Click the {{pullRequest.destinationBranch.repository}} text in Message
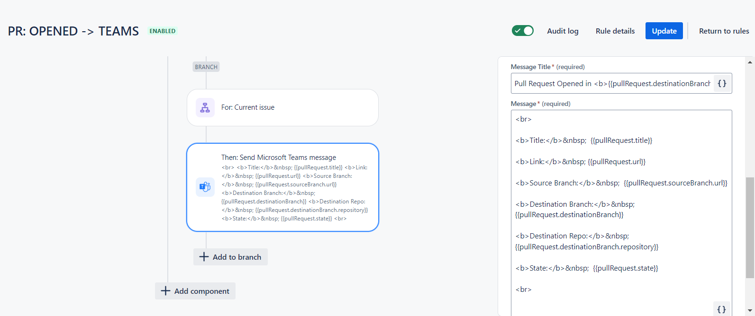The height and width of the screenshot is (316, 755). 587,247
